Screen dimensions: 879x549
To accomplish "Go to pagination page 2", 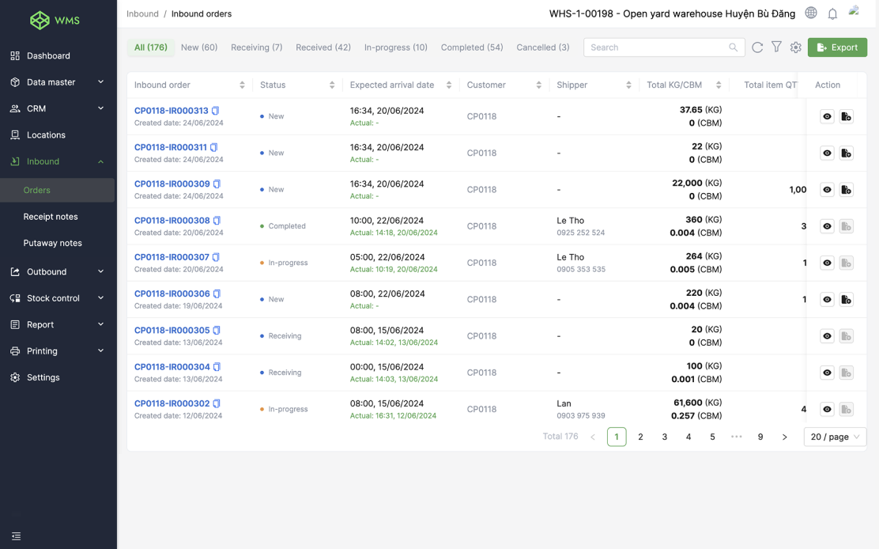I will click(640, 437).
